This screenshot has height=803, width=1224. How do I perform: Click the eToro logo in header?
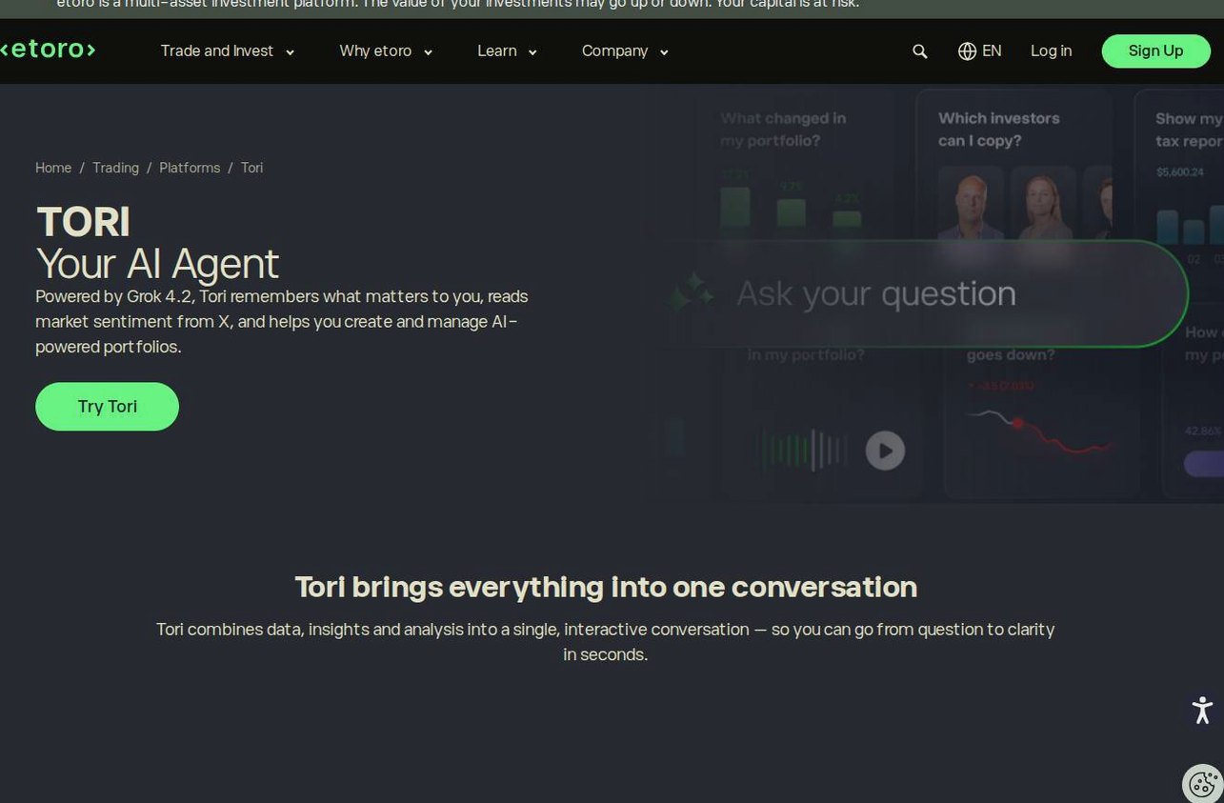coord(48,50)
